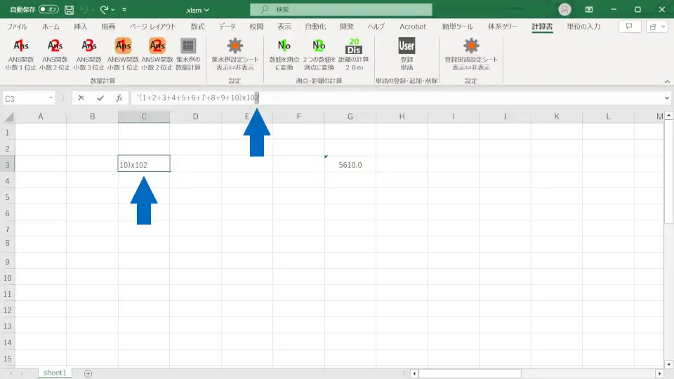Switch to the Home tab
The width and height of the screenshot is (674, 379).
point(51,27)
